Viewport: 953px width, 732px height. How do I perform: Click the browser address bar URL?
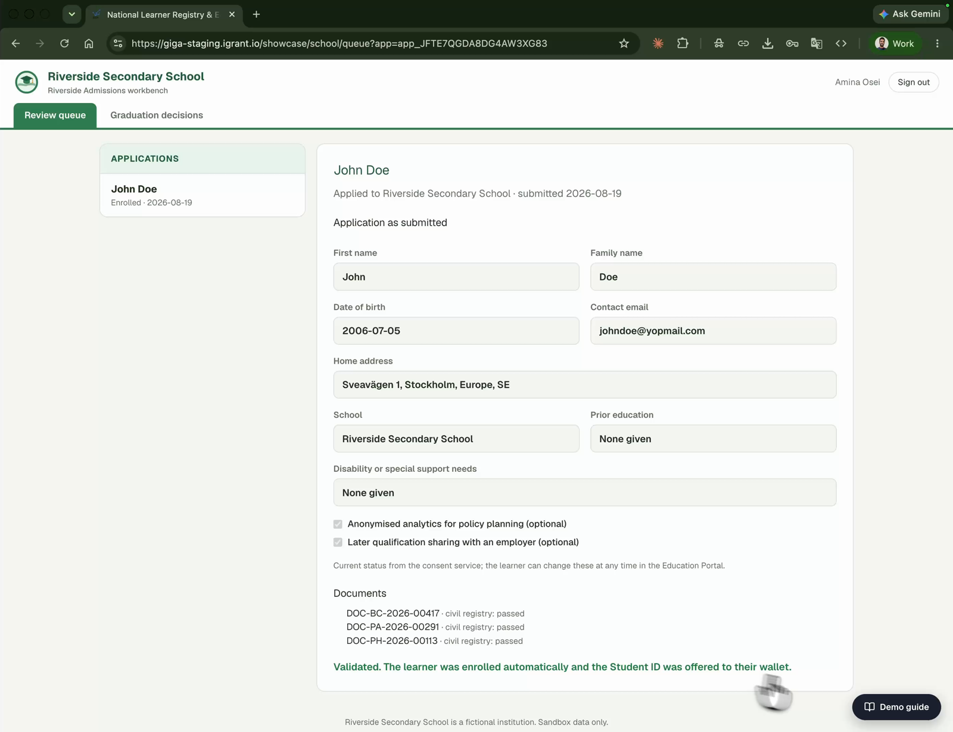[x=339, y=43]
